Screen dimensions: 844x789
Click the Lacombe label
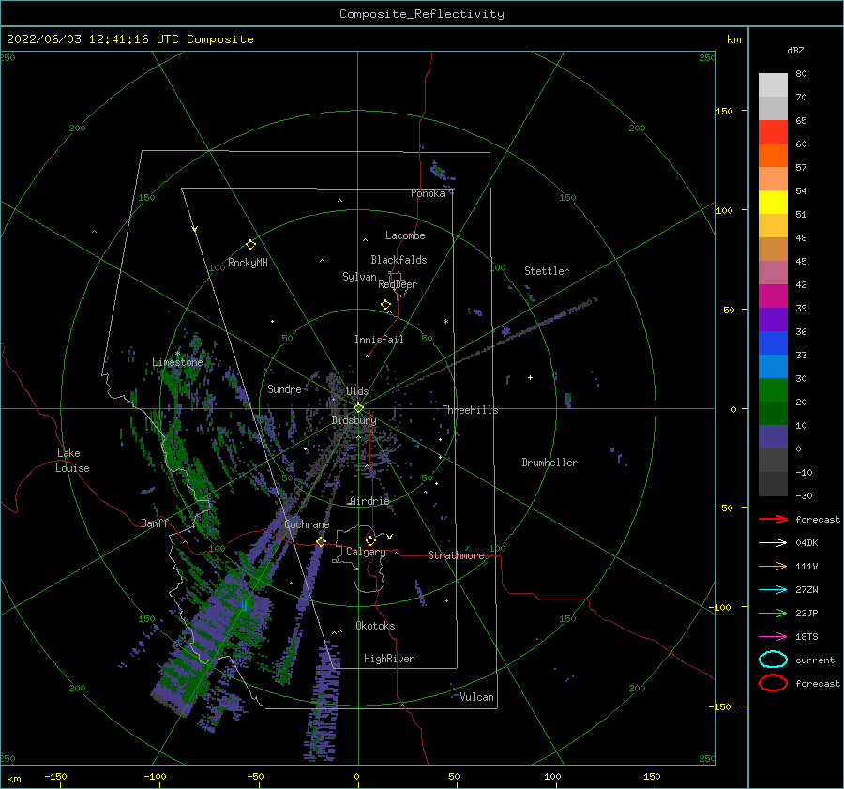pos(405,235)
